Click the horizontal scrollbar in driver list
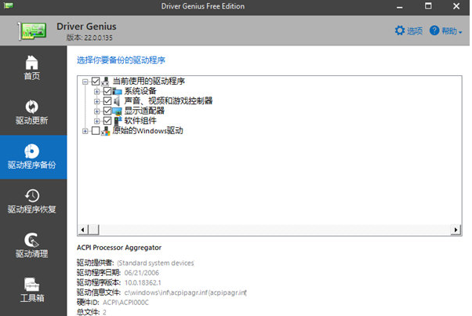 pyautogui.click(x=267, y=230)
